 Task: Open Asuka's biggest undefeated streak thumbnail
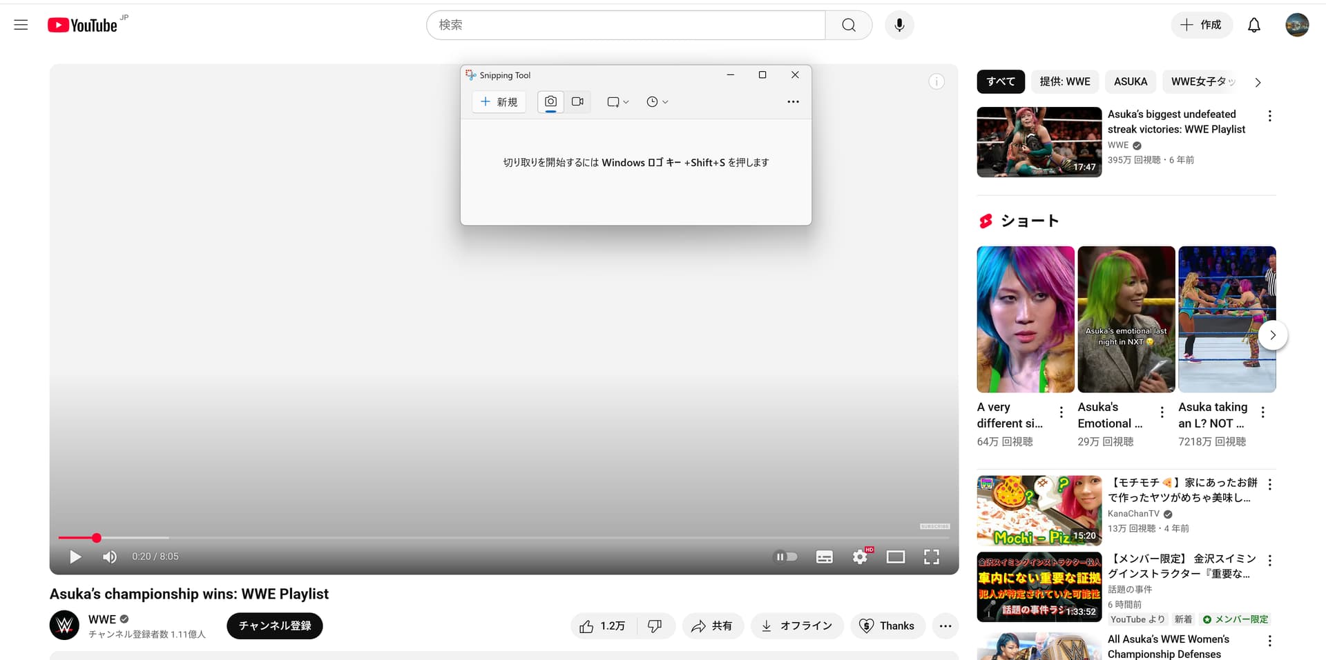pos(1039,142)
